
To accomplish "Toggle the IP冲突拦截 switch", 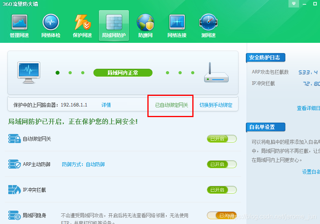I will [x=221, y=190].
